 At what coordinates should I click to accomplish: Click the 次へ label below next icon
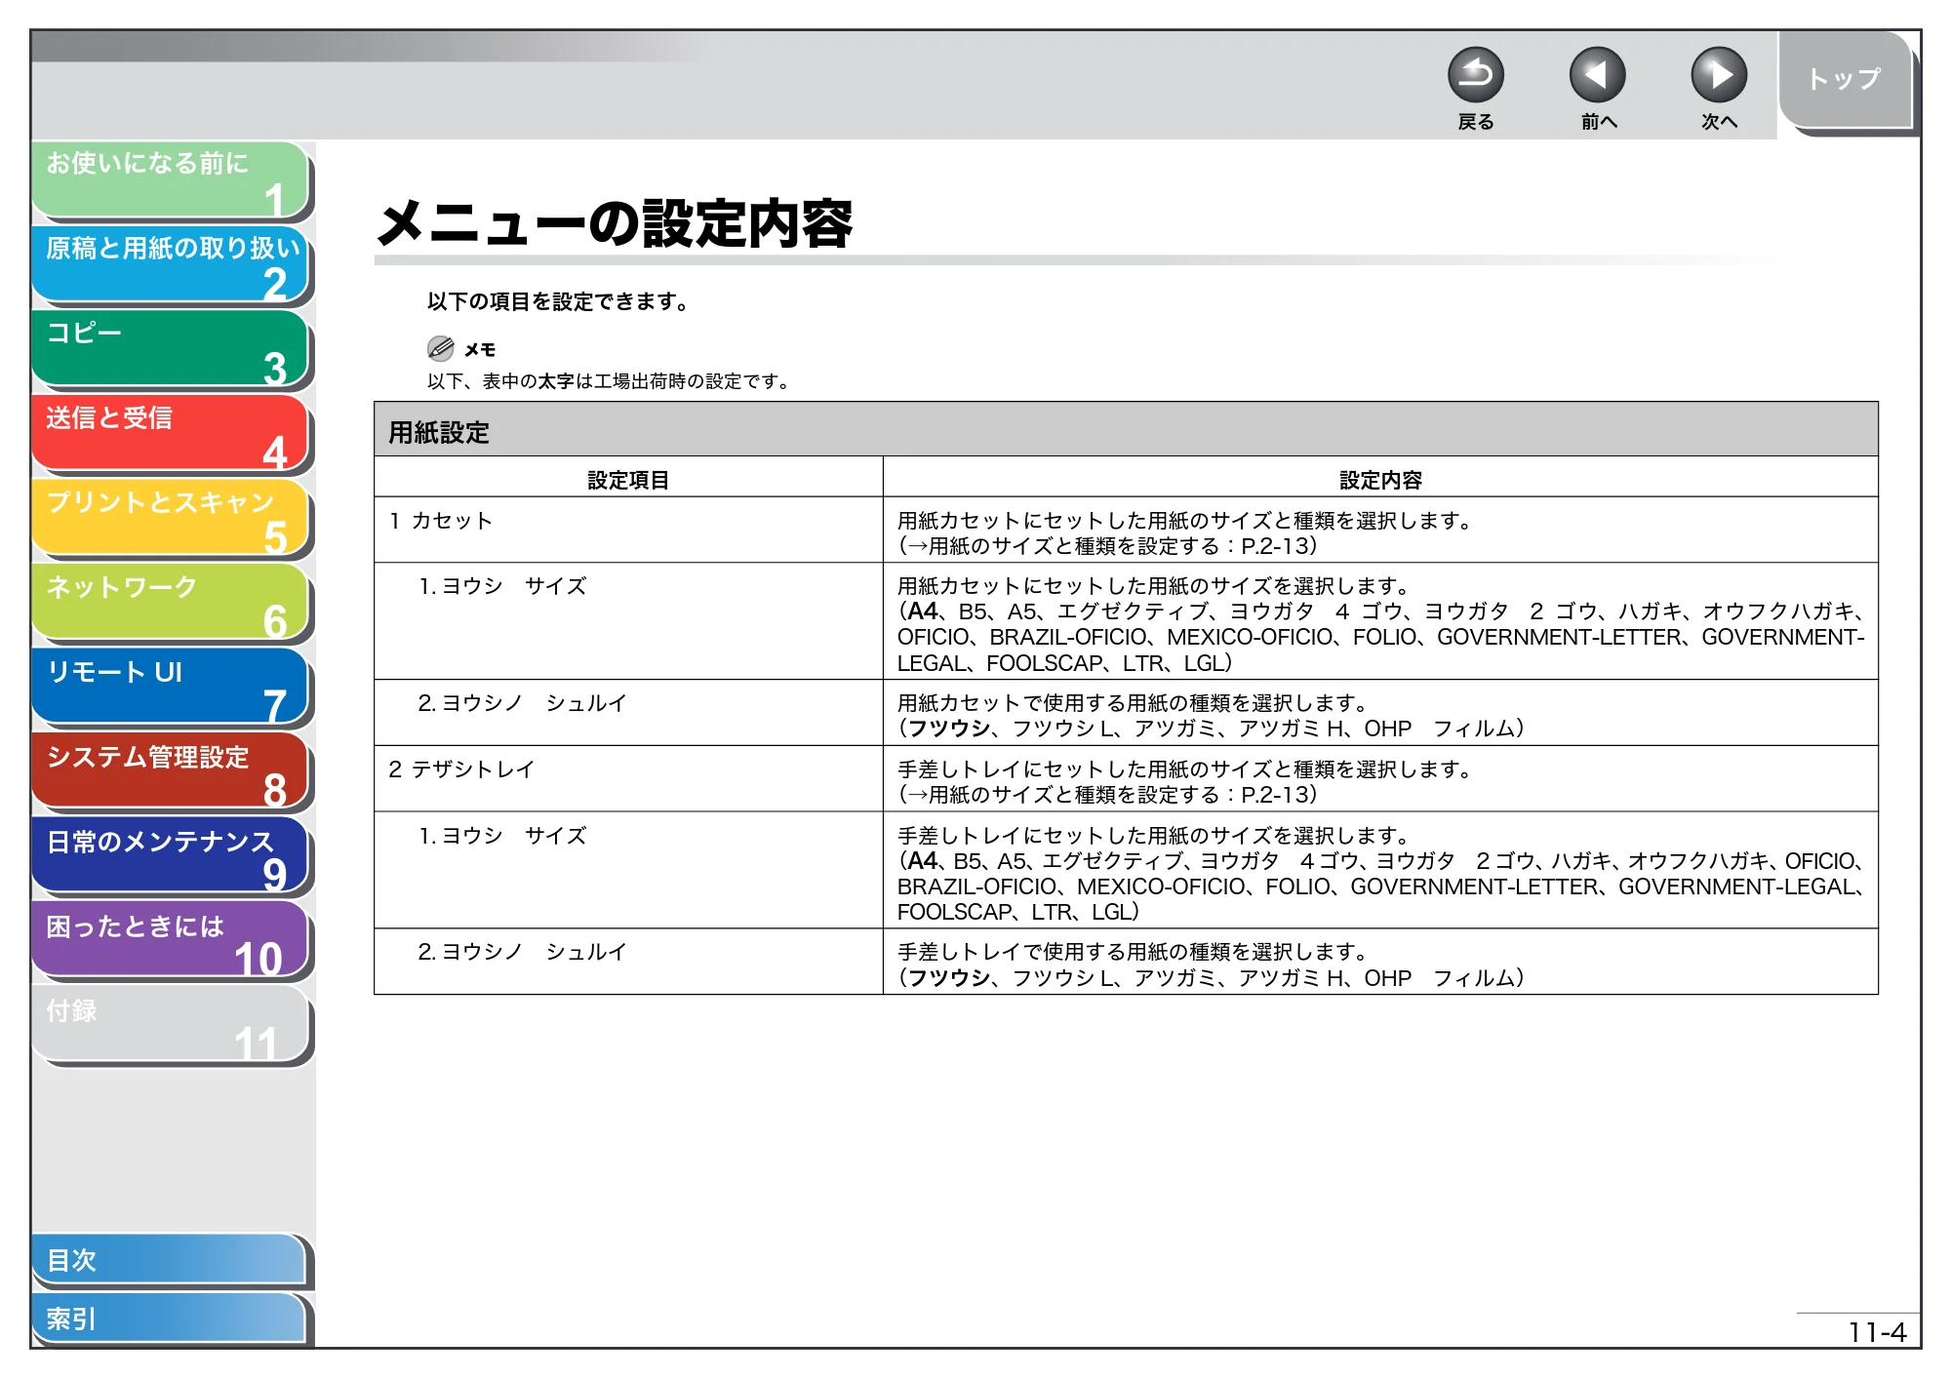tap(1718, 122)
